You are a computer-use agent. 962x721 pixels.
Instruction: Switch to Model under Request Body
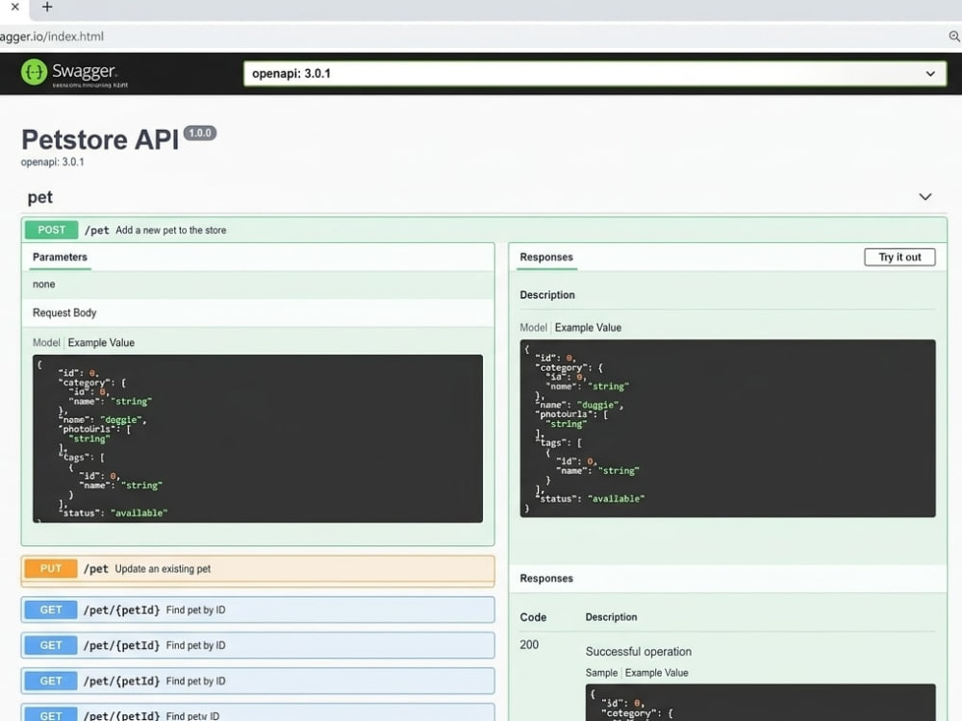(x=46, y=343)
